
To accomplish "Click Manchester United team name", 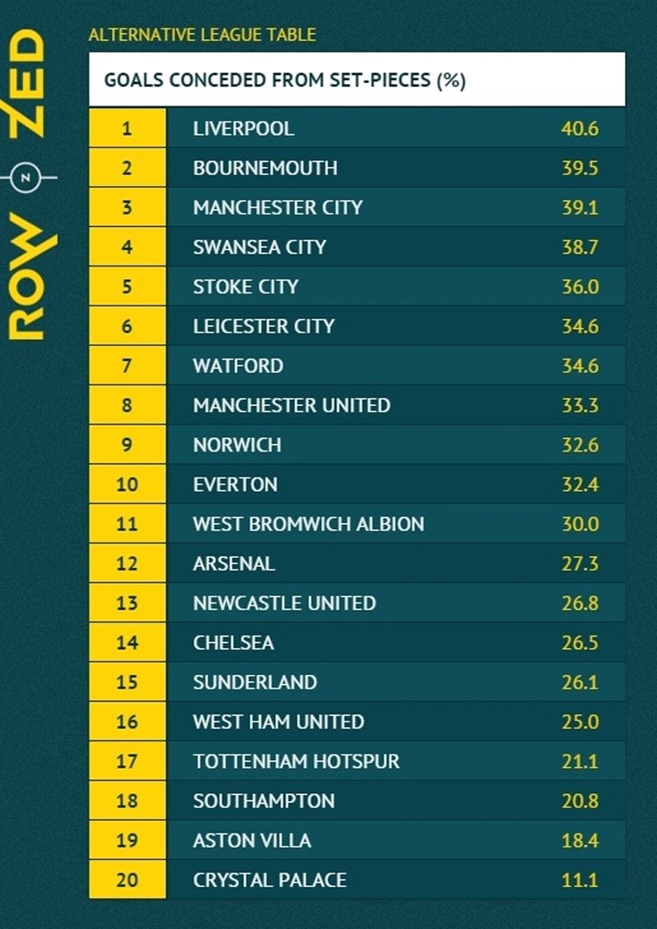I will click(291, 405).
